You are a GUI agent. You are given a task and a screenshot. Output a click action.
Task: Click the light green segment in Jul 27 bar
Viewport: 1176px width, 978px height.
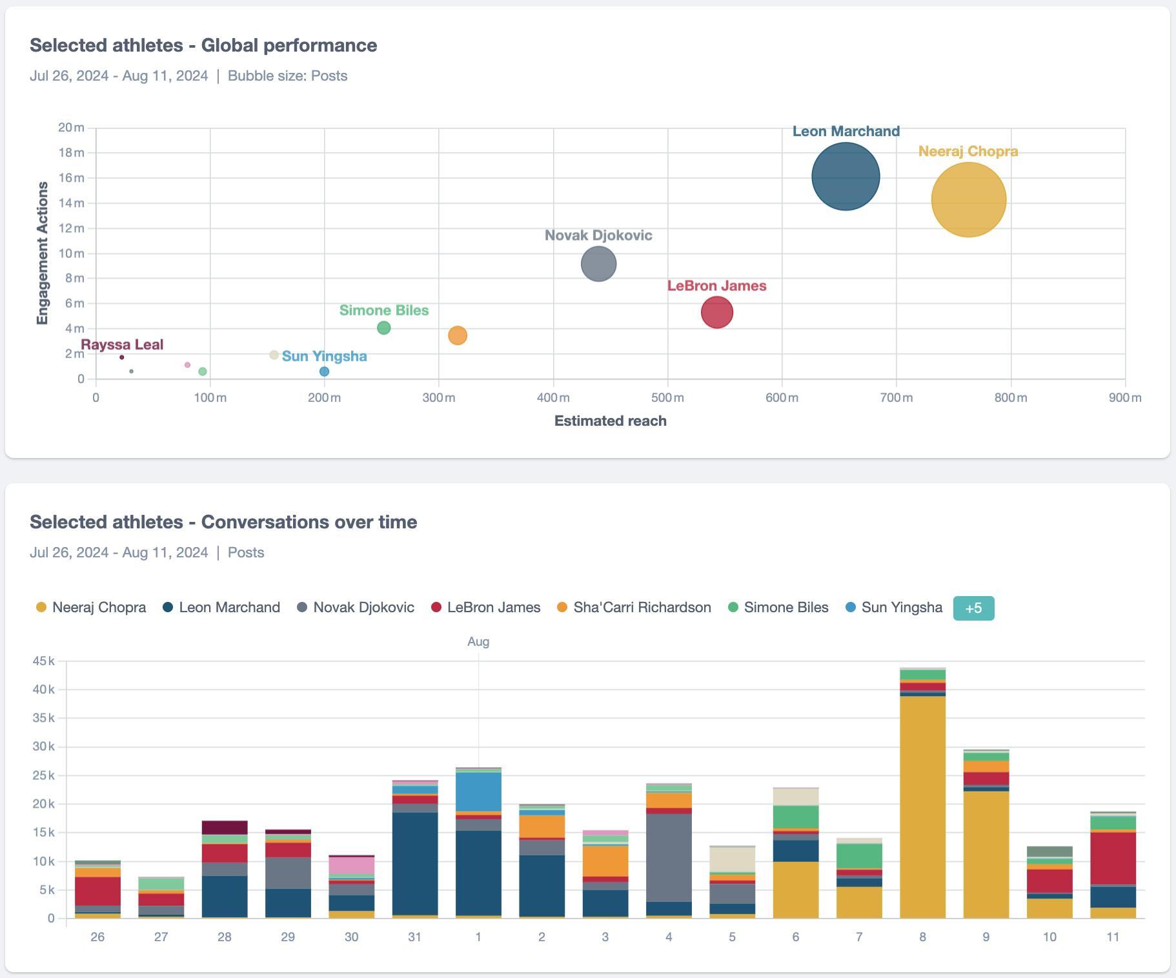point(161,884)
